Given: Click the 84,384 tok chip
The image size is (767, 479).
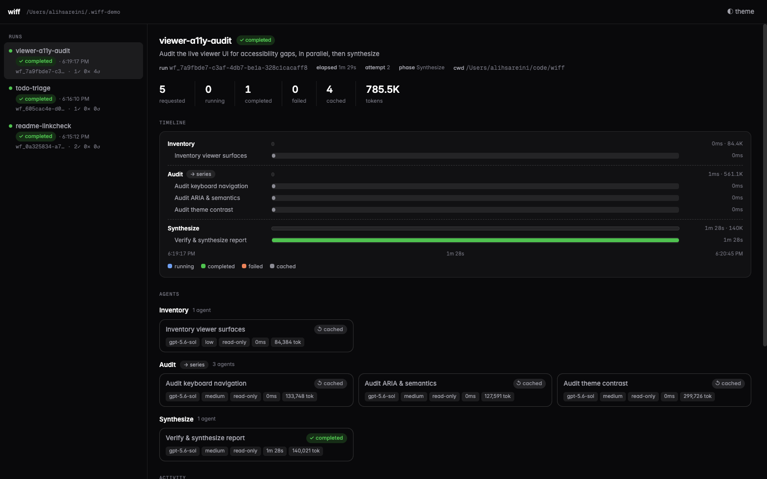Looking at the screenshot, I should 288,342.
